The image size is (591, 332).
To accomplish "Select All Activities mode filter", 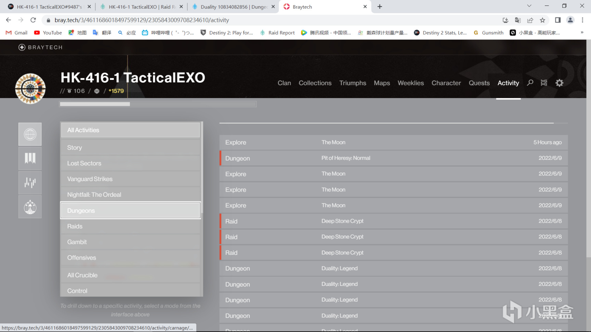I will [130, 130].
